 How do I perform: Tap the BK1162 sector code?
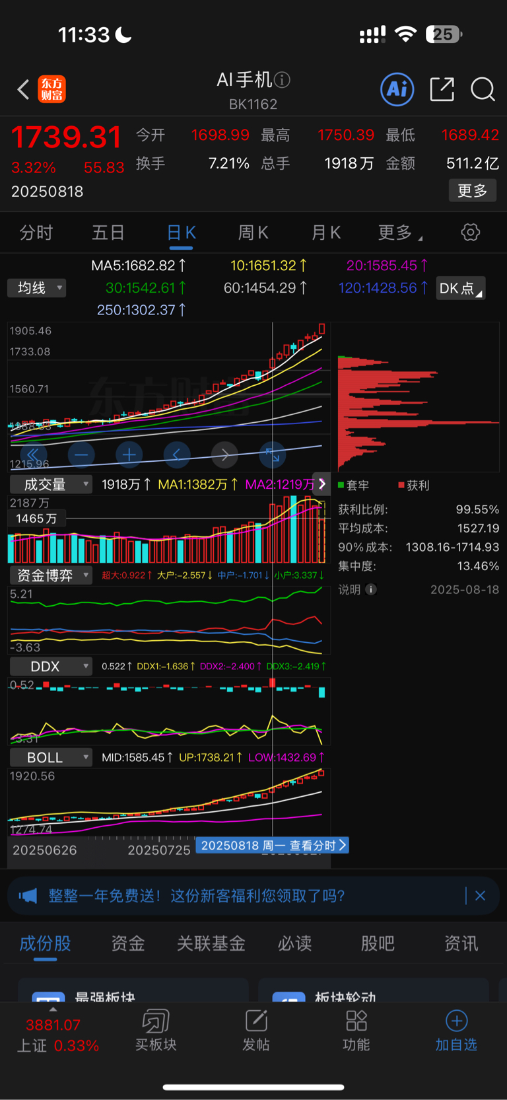click(253, 104)
